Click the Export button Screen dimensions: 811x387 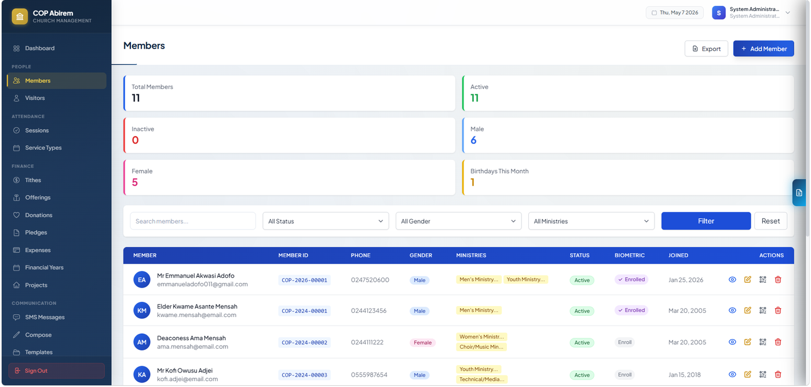click(706, 49)
